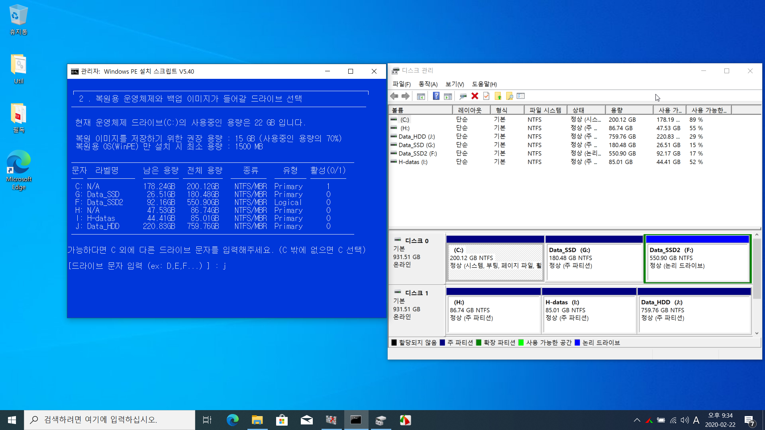Click the black 할당되지 않음 legend swatch
765x430 pixels.
pos(394,342)
